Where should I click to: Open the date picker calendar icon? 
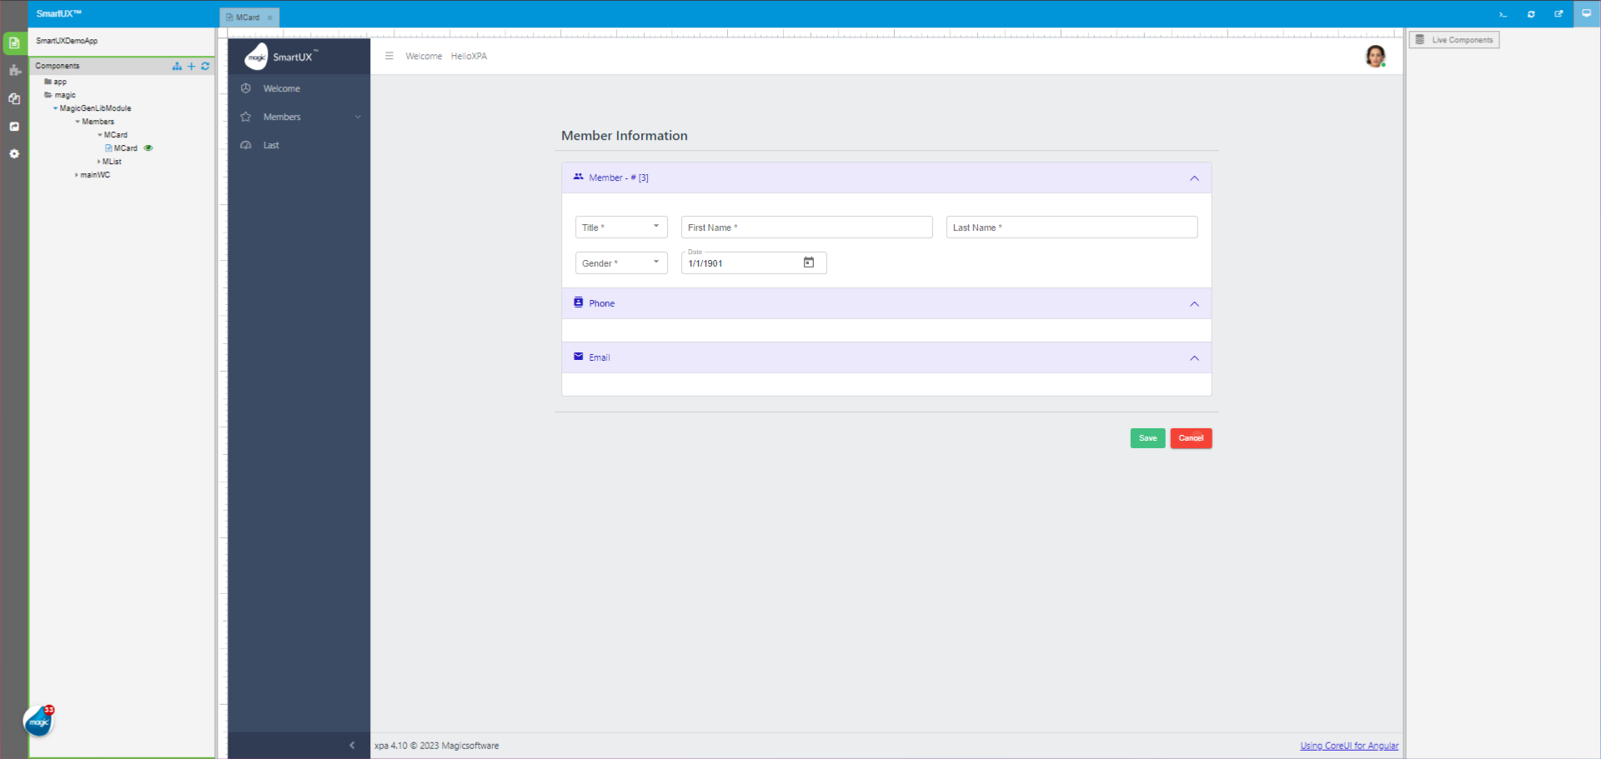808,262
